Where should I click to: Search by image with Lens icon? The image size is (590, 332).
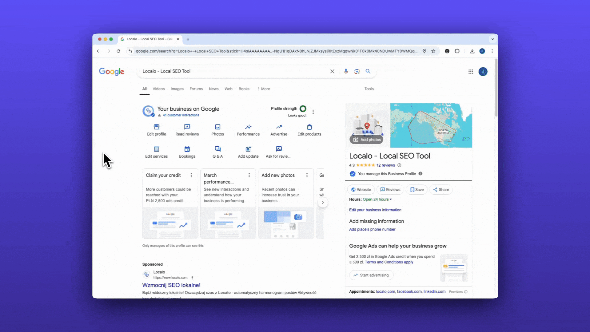[357, 71]
